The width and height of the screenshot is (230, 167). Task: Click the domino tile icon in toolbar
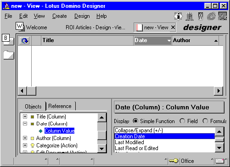pos(200,16)
